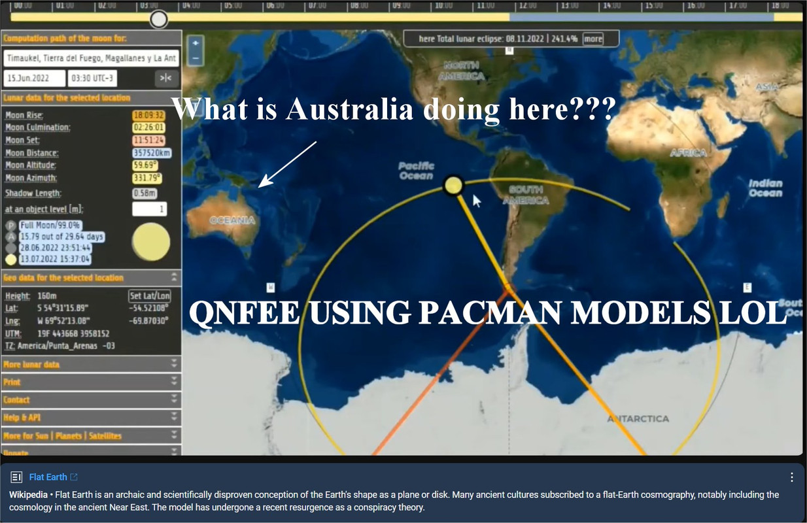Click the grey new moon icon

(x=10, y=248)
